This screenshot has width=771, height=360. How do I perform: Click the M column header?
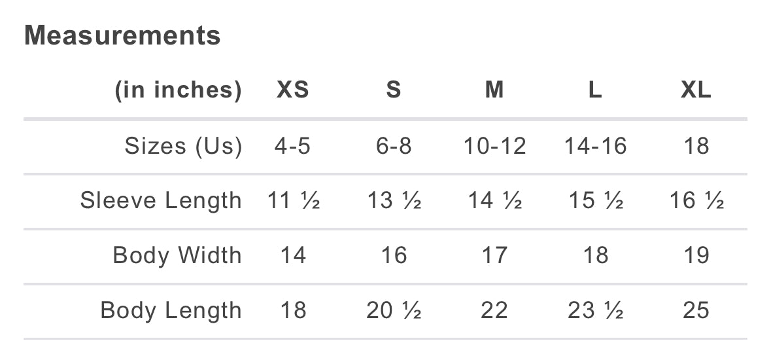point(494,90)
